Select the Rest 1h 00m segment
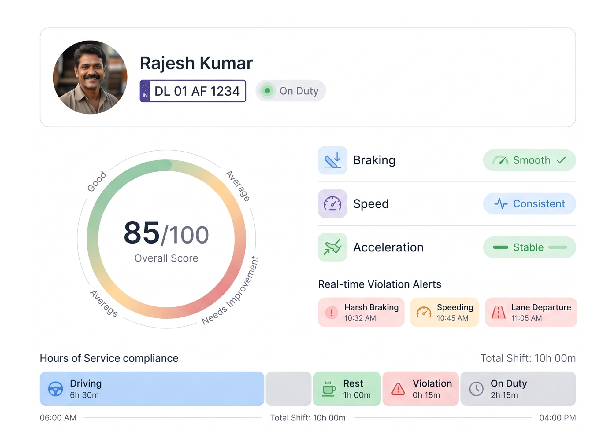616x447 pixels. [x=347, y=389]
